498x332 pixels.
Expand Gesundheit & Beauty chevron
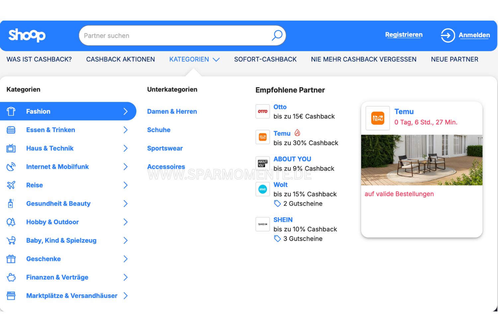pyautogui.click(x=125, y=204)
